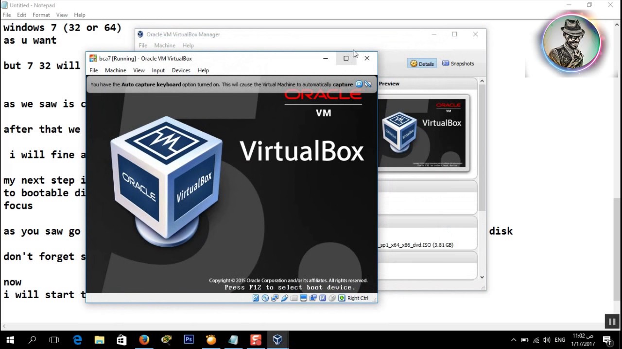
Task: Click scroll up arrow in Manager details pane
Action: pos(482,81)
